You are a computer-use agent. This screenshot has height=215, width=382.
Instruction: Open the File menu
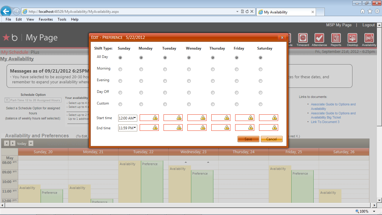click(8, 19)
